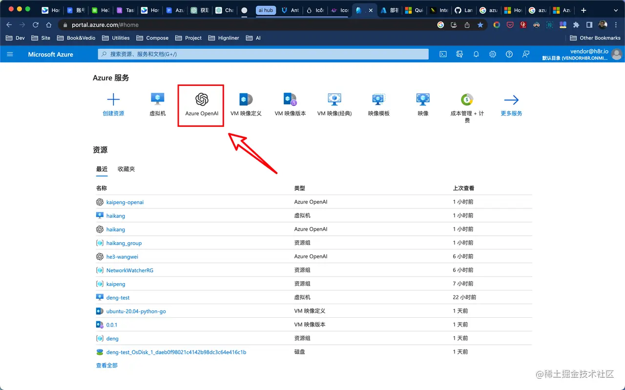Click the 磁盘 type cell
625x390 pixels.
coord(300,352)
